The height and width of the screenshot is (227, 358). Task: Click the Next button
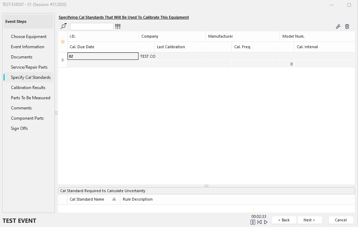[309, 220]
